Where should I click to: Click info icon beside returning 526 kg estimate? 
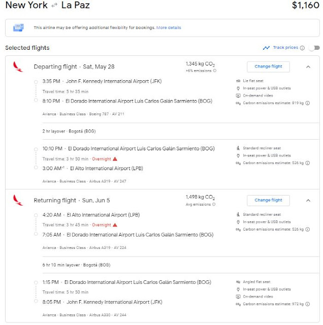pos(308,229)
